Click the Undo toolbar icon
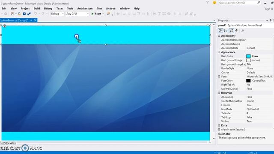274x154 pixels. click(x=36, y=14)
